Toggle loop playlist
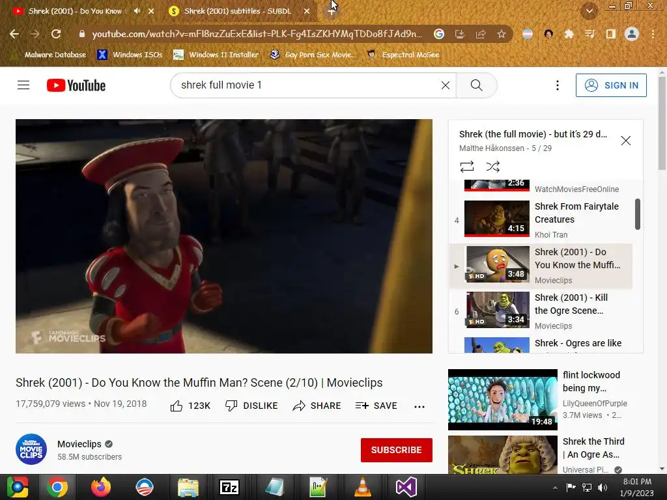This screenshot has width=667, height=500. (x=466, y=166)
